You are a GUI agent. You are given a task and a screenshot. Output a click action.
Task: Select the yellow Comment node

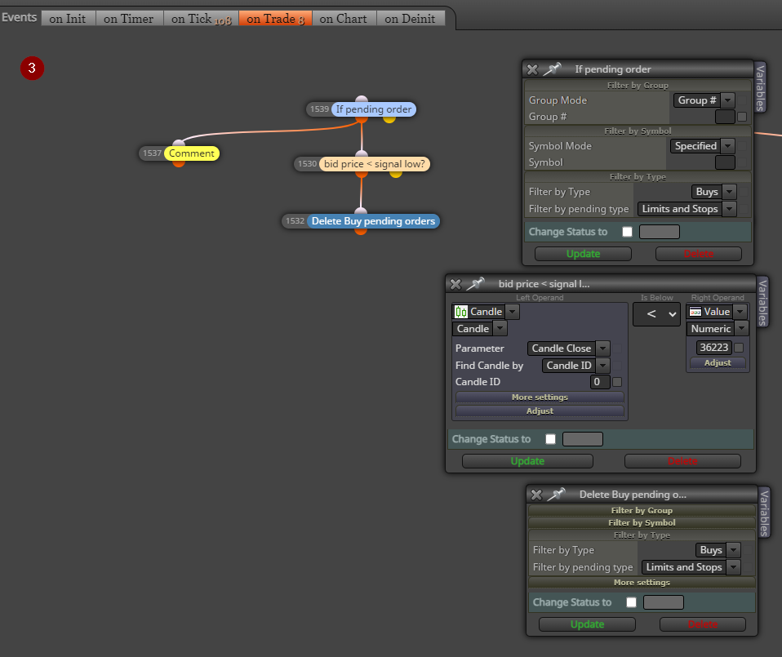point(191,153)
